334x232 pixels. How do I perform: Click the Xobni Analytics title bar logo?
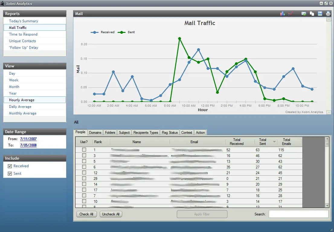(2, 3)
